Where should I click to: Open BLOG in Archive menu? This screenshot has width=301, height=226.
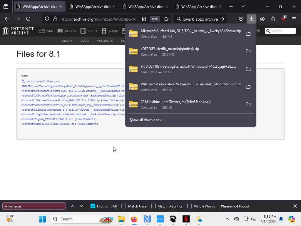pyautogui.click(x=85, y=41)
